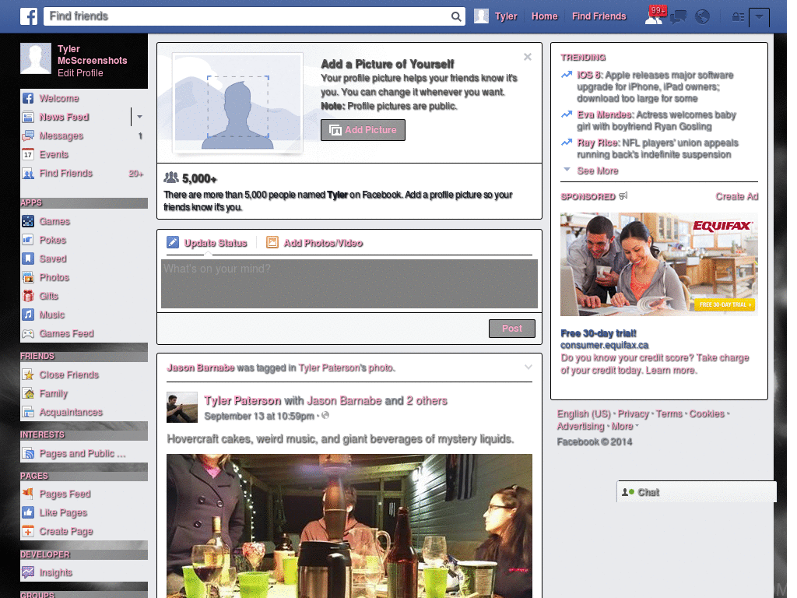This screenshot has height=598, width=797.
Task: Click the privacy shortcuts lock icon
Action: tap(739, 16)
